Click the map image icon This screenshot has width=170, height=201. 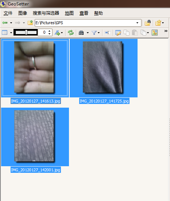pos(155,33)
